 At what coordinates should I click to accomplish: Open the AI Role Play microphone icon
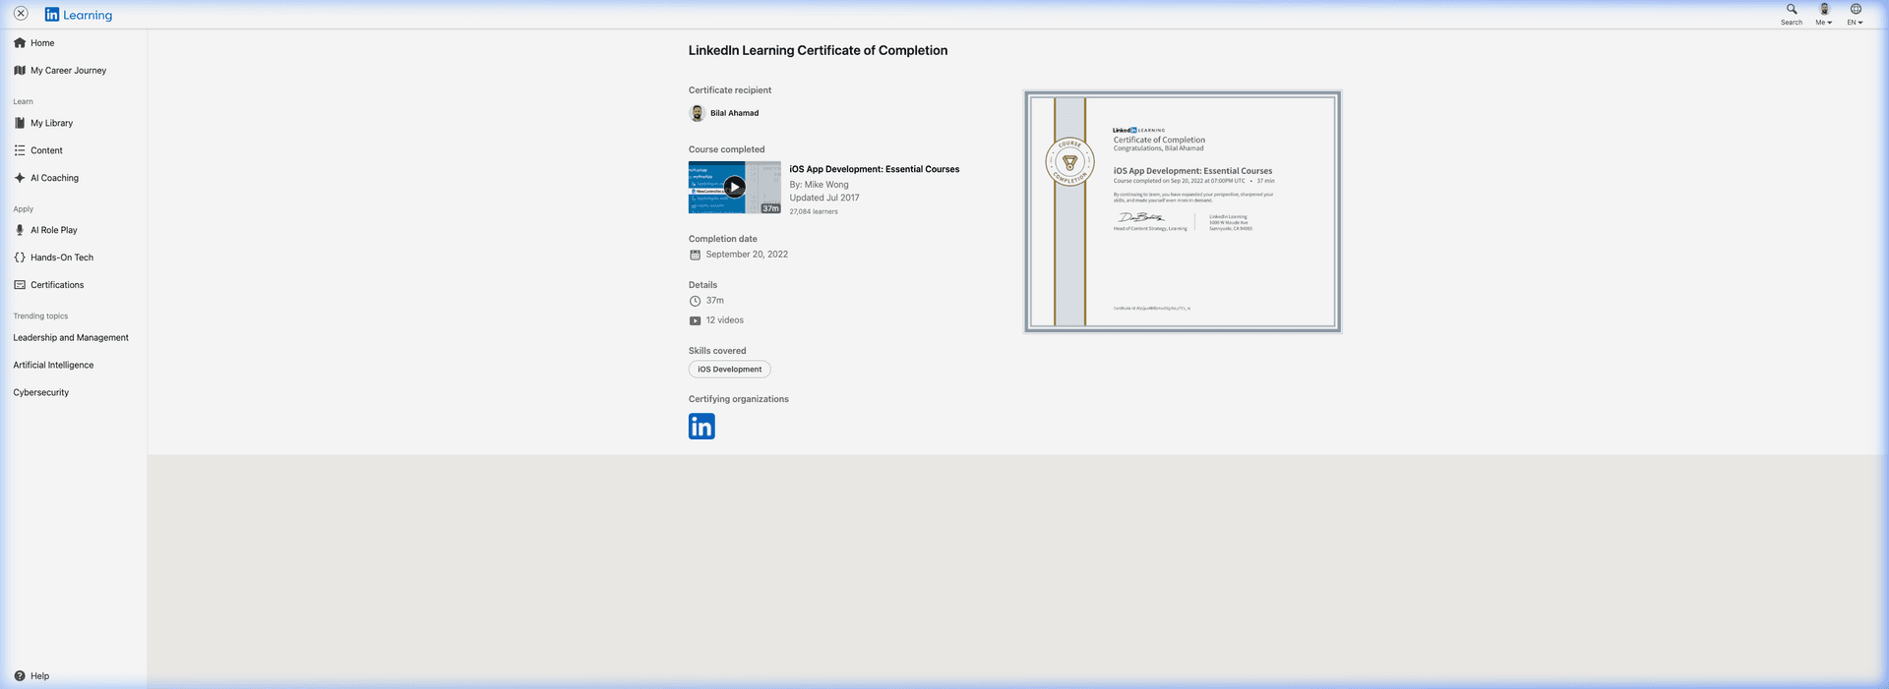(x=20, y=230)
